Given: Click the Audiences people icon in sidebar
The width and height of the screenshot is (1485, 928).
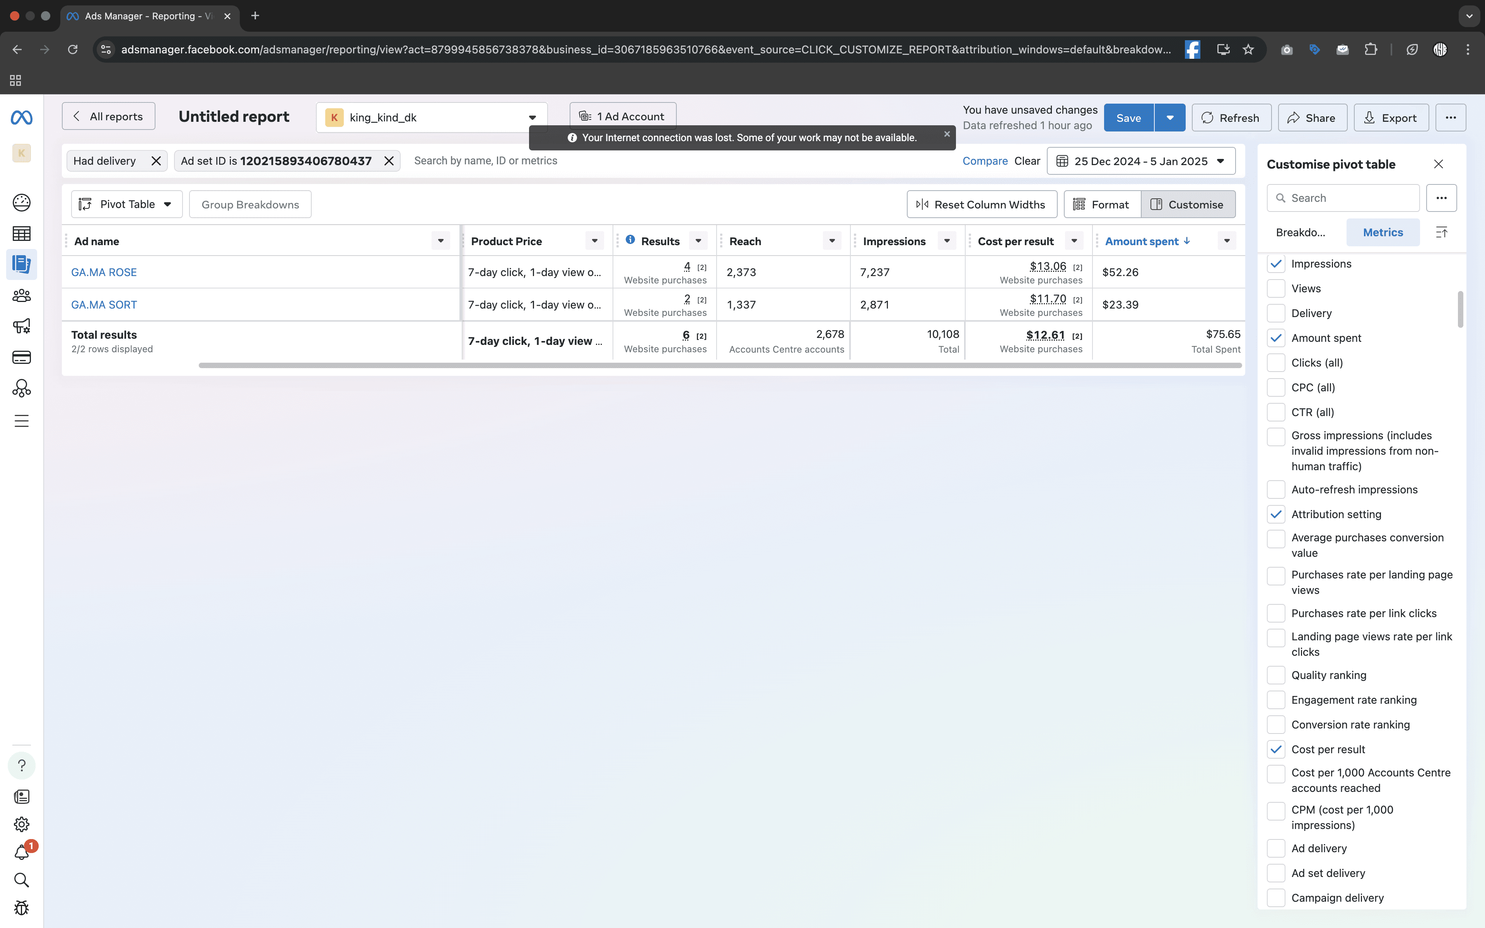Looking at the screenshot, I should (22, 296).
